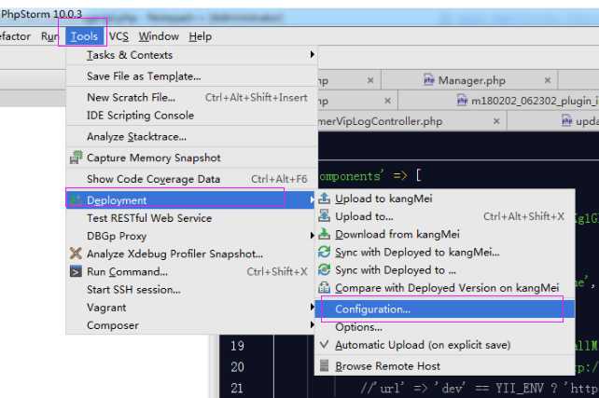Screen dimensions: 599x398
Task: Open the Refactor menu
Action: click(x=15, y=36)
